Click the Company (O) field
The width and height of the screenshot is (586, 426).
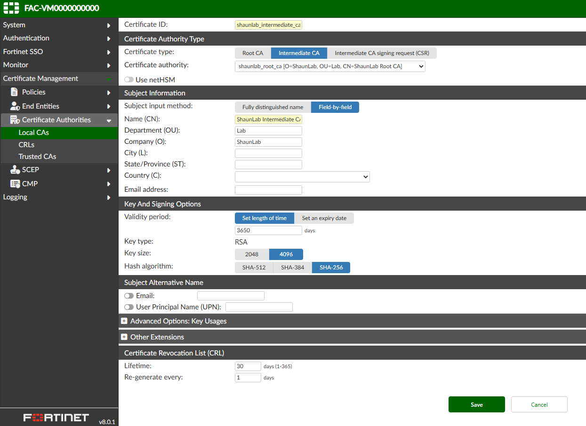click(268, 142)
